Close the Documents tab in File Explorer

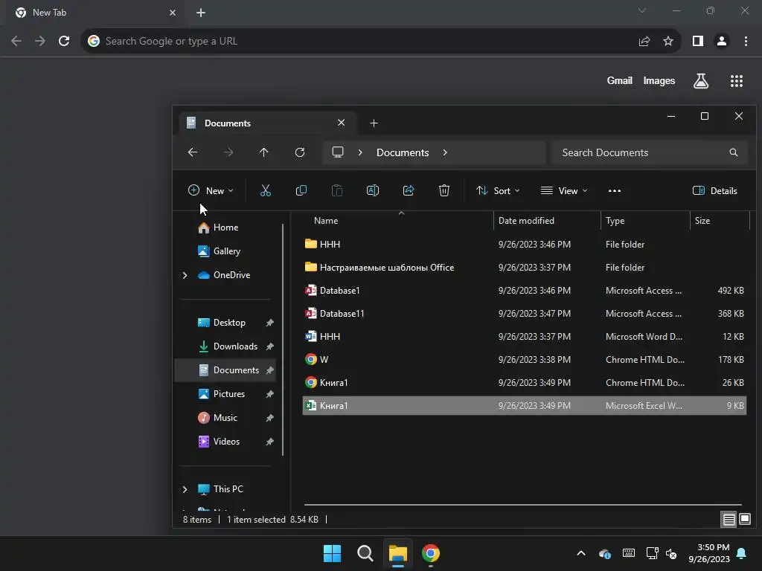pyautogui.click(x=341, y=123)
